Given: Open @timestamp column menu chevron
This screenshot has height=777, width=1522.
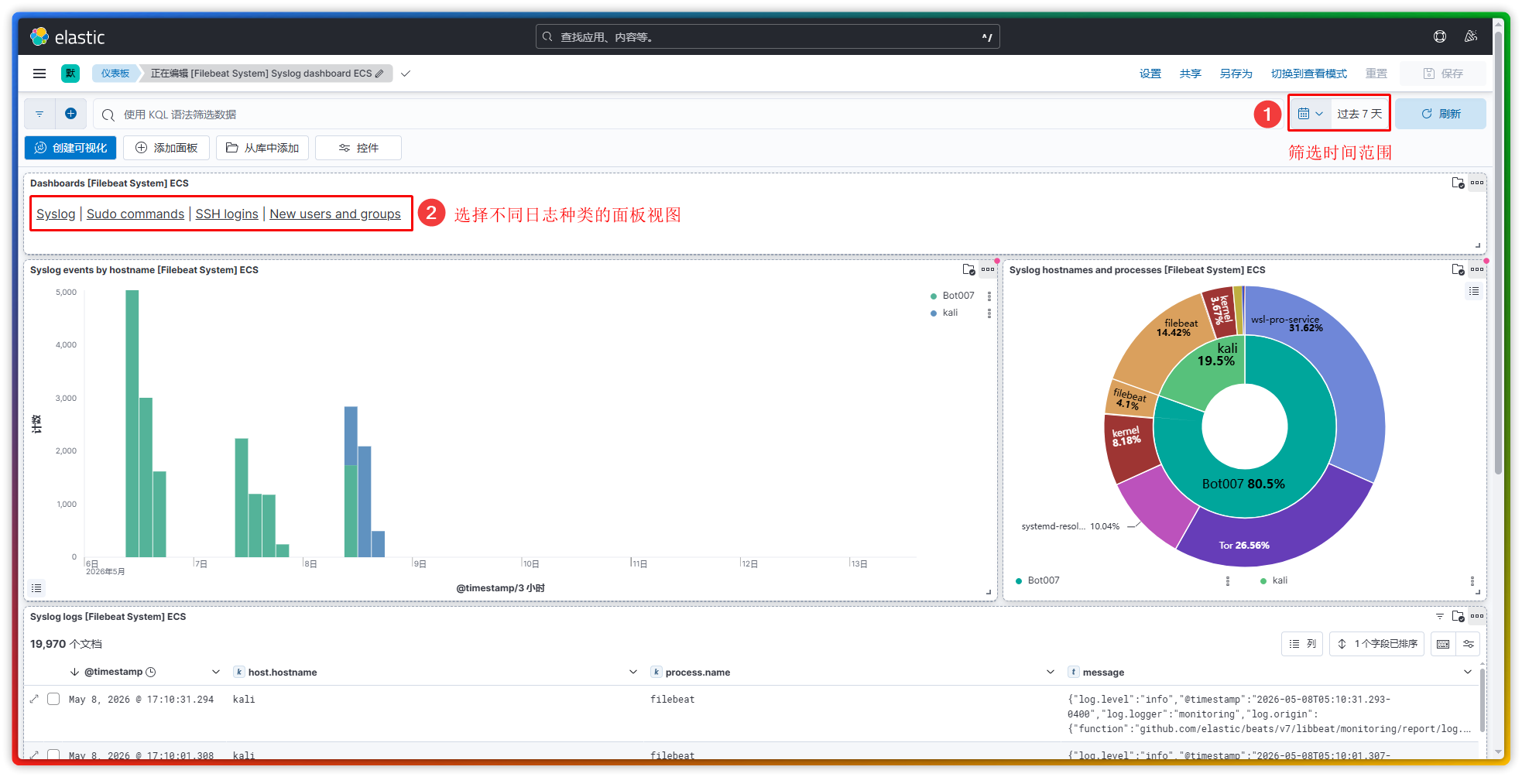Looking at the screenshot, I should 216,672.
